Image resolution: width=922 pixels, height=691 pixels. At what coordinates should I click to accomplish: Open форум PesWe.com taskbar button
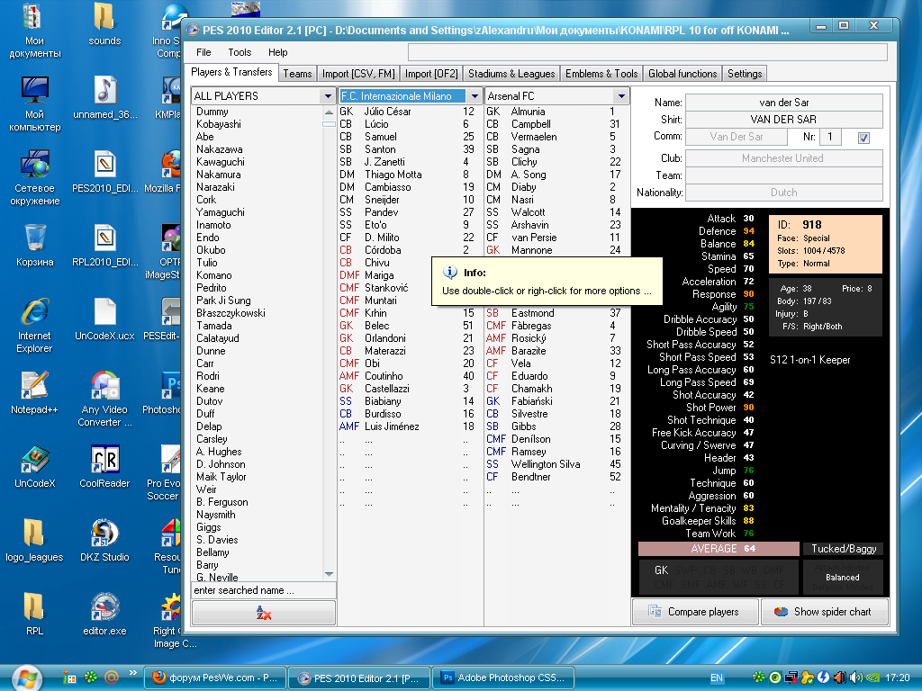(214, 678)
